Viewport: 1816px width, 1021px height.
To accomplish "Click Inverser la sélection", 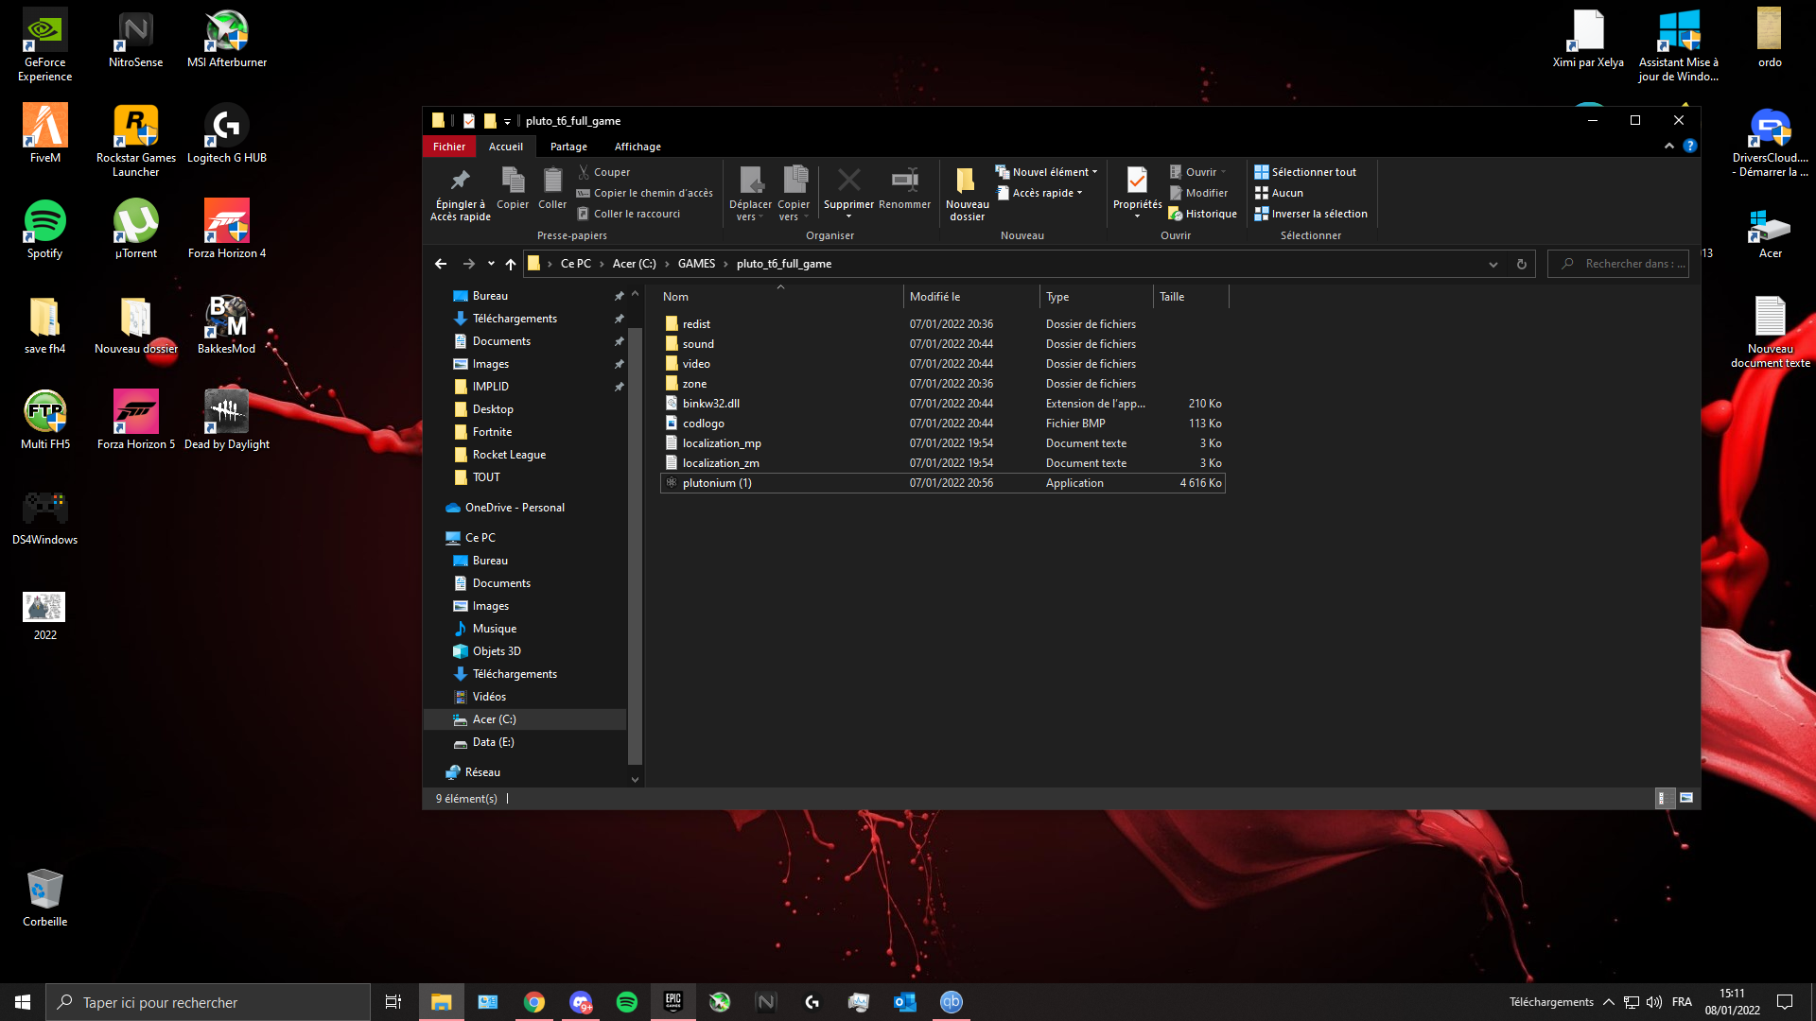I will [x=1311, y=214].
